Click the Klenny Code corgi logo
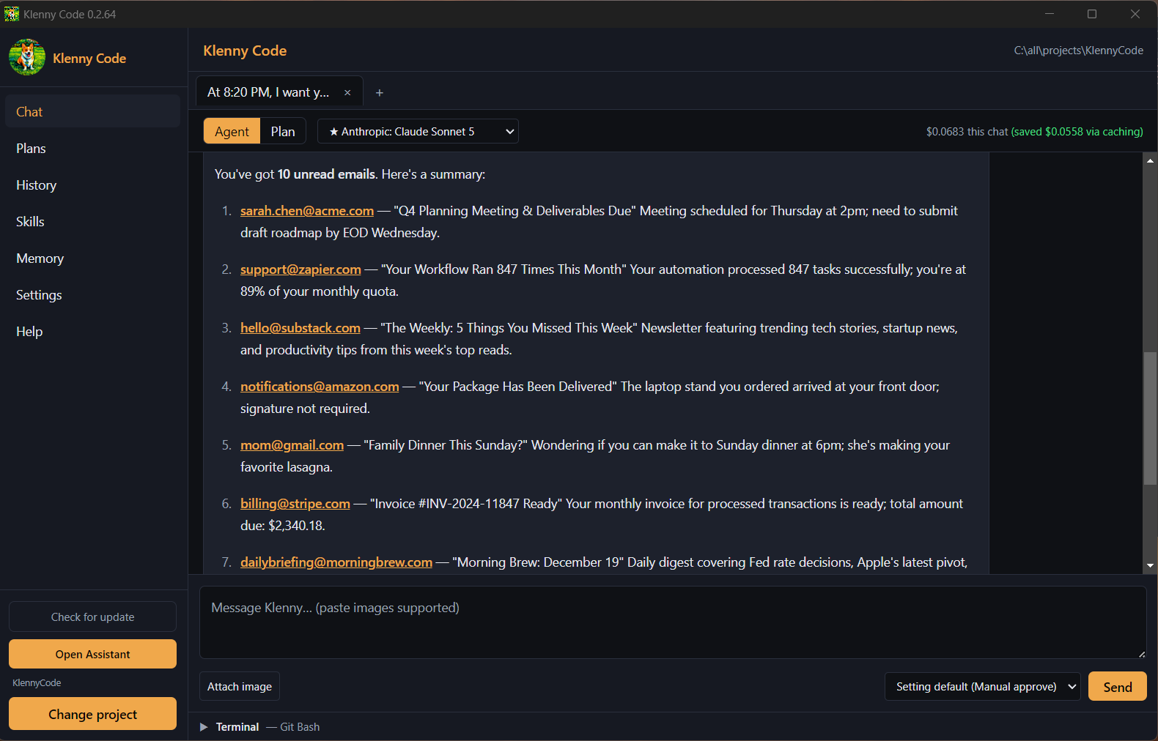The image size is (1158, 741). click(x=27, y=57)
